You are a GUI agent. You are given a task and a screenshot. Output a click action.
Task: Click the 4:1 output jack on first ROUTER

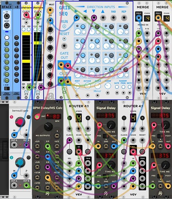tap(79, 151)
